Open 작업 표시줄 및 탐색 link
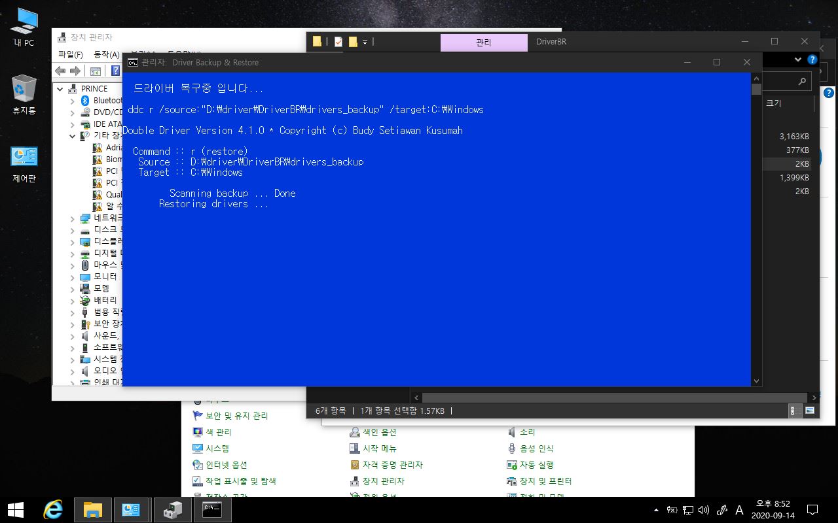Viewport: 838px width, 523px height. click(234, 481)
